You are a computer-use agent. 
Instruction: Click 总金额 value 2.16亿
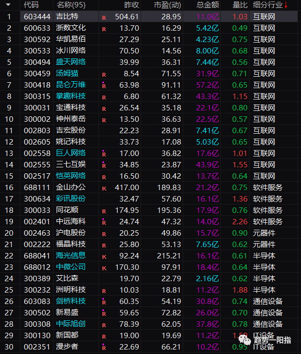pos(207,278)
